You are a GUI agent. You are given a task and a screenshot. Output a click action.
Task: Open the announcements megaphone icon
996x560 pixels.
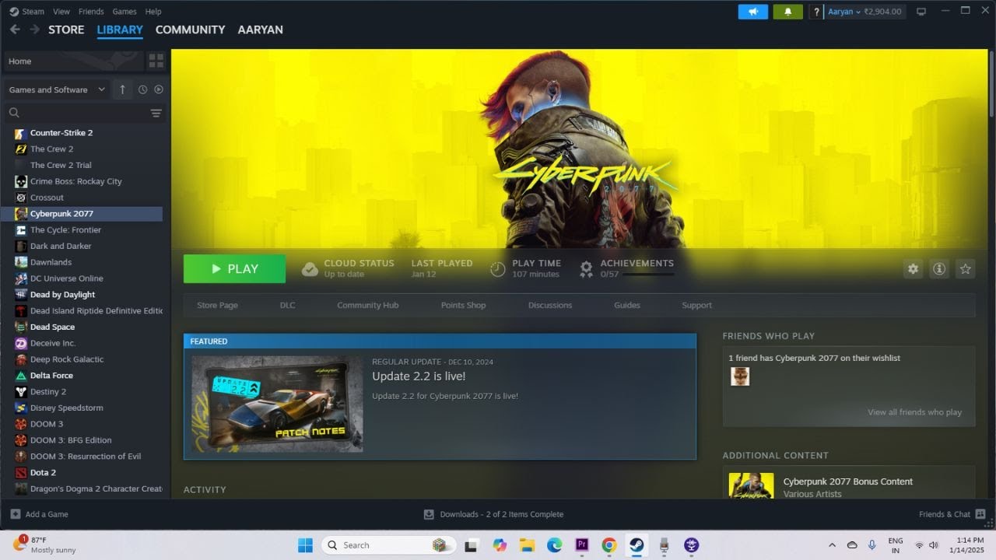752,12
